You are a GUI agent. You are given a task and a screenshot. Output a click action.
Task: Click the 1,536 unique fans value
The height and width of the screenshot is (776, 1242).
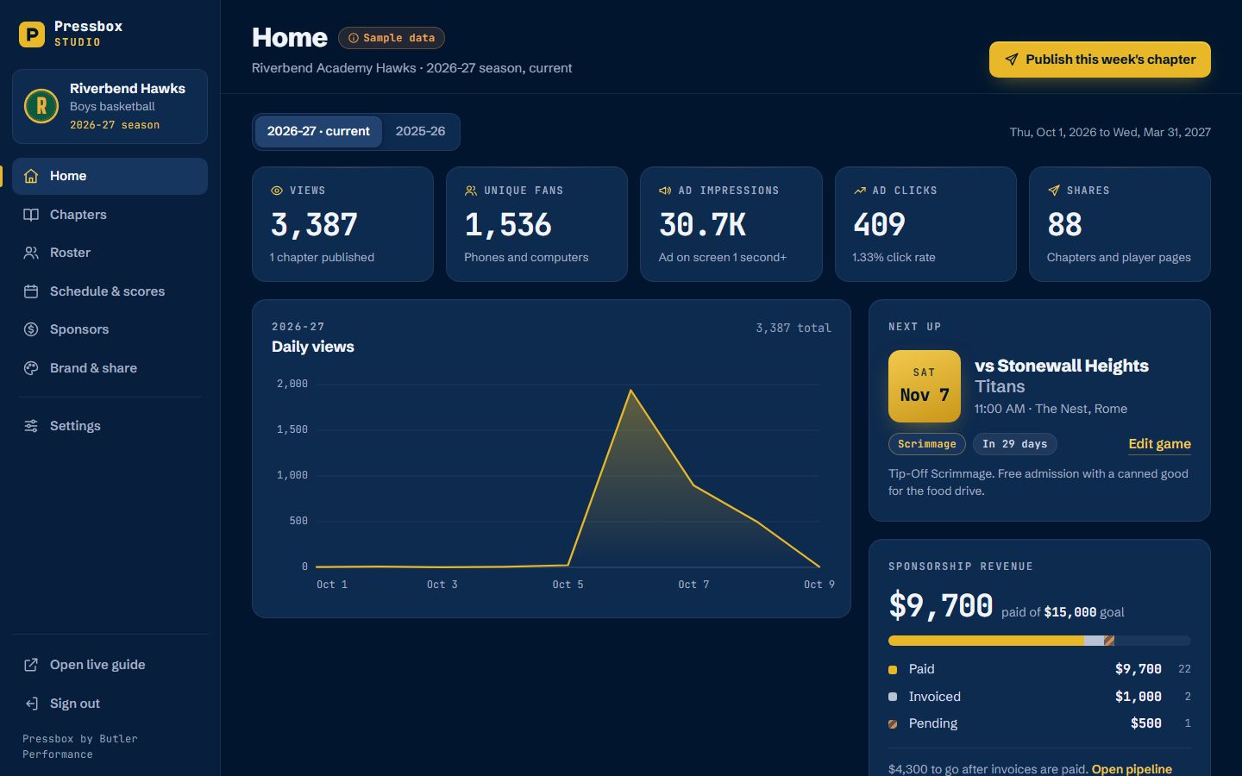point(508,225)
